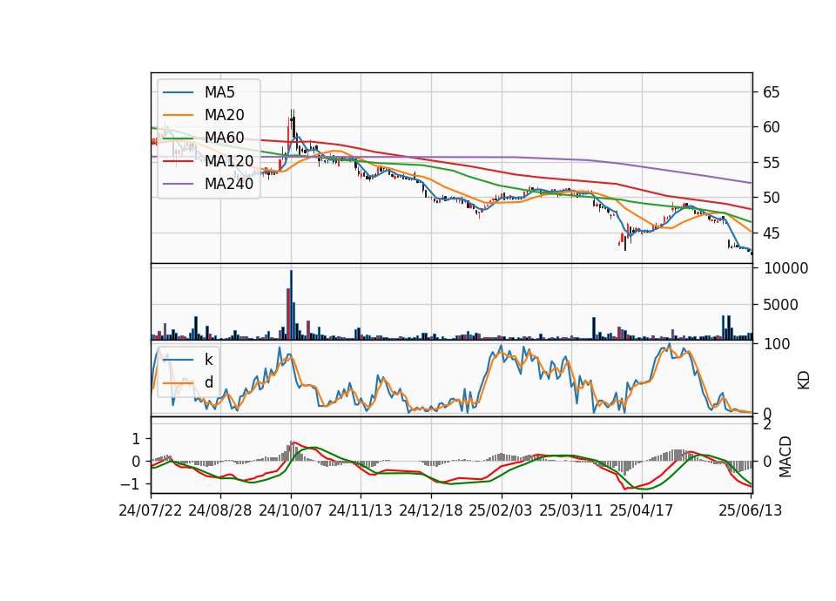Viewport: 836px width, 601px height.
Task: Click the 25/04/17 date axis label
Action: click(642, 510)
